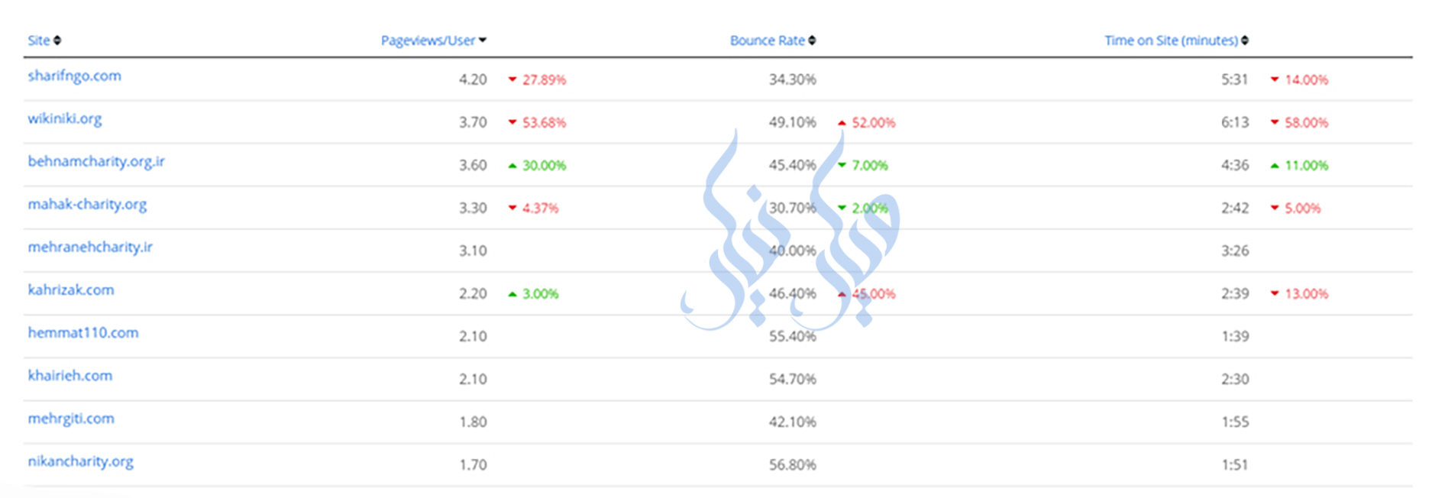Click the nikancharity.org link
1432x498 pixels.
(80, 461)
